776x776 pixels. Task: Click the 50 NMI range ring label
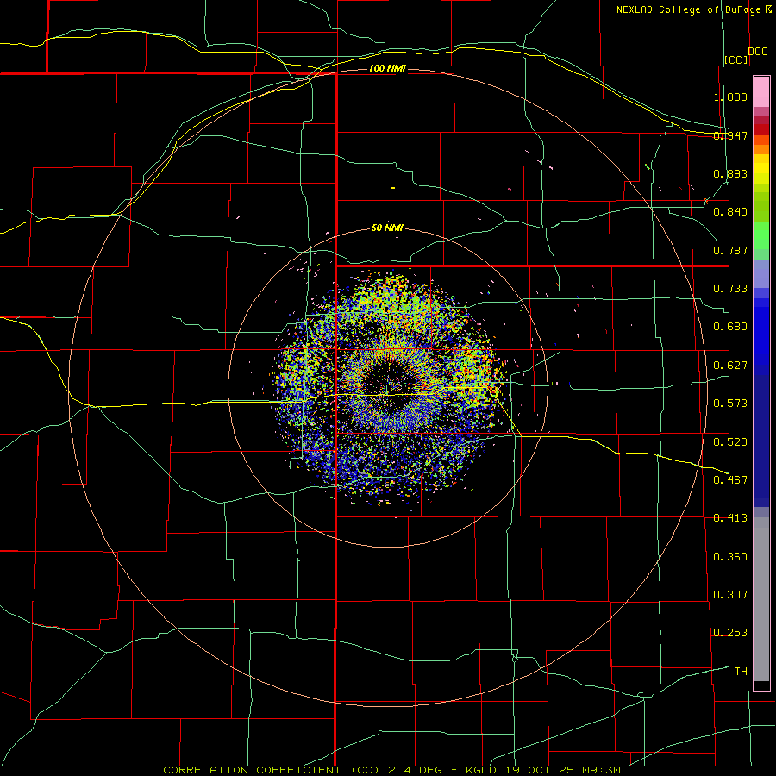click(x=387, y=228)
